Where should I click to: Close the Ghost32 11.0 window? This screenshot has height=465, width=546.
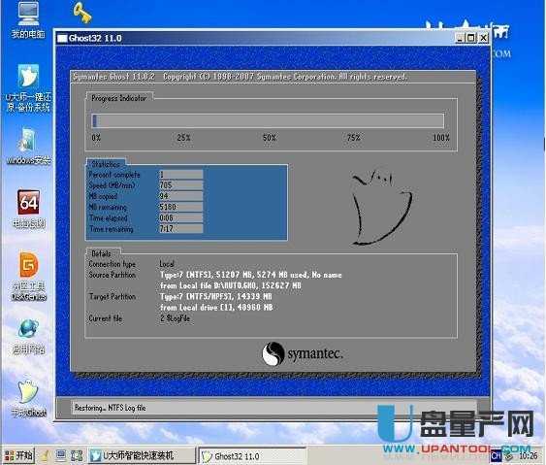pos(483,38)
